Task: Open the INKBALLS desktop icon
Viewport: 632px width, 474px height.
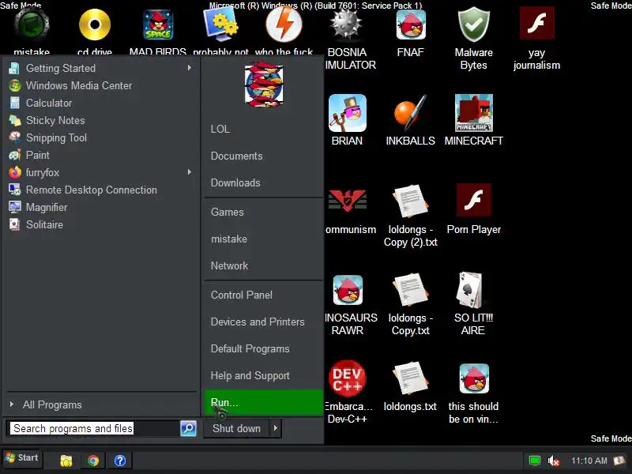Action: click(410, 113)
